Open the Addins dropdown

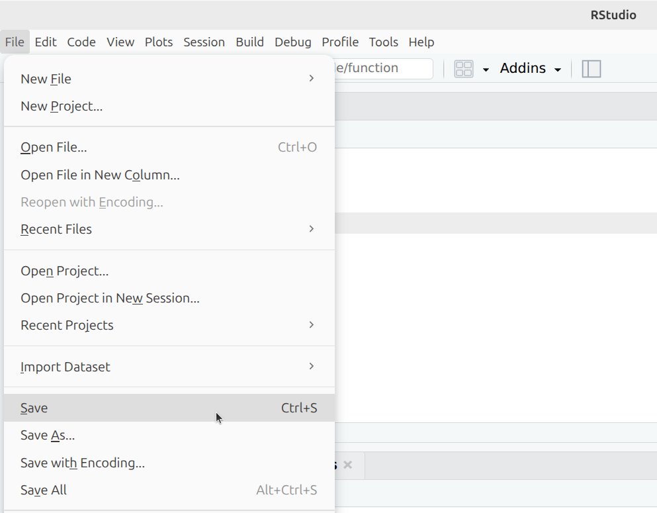point(531,68)
